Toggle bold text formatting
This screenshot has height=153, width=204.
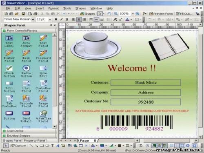(x=56, y=20)
